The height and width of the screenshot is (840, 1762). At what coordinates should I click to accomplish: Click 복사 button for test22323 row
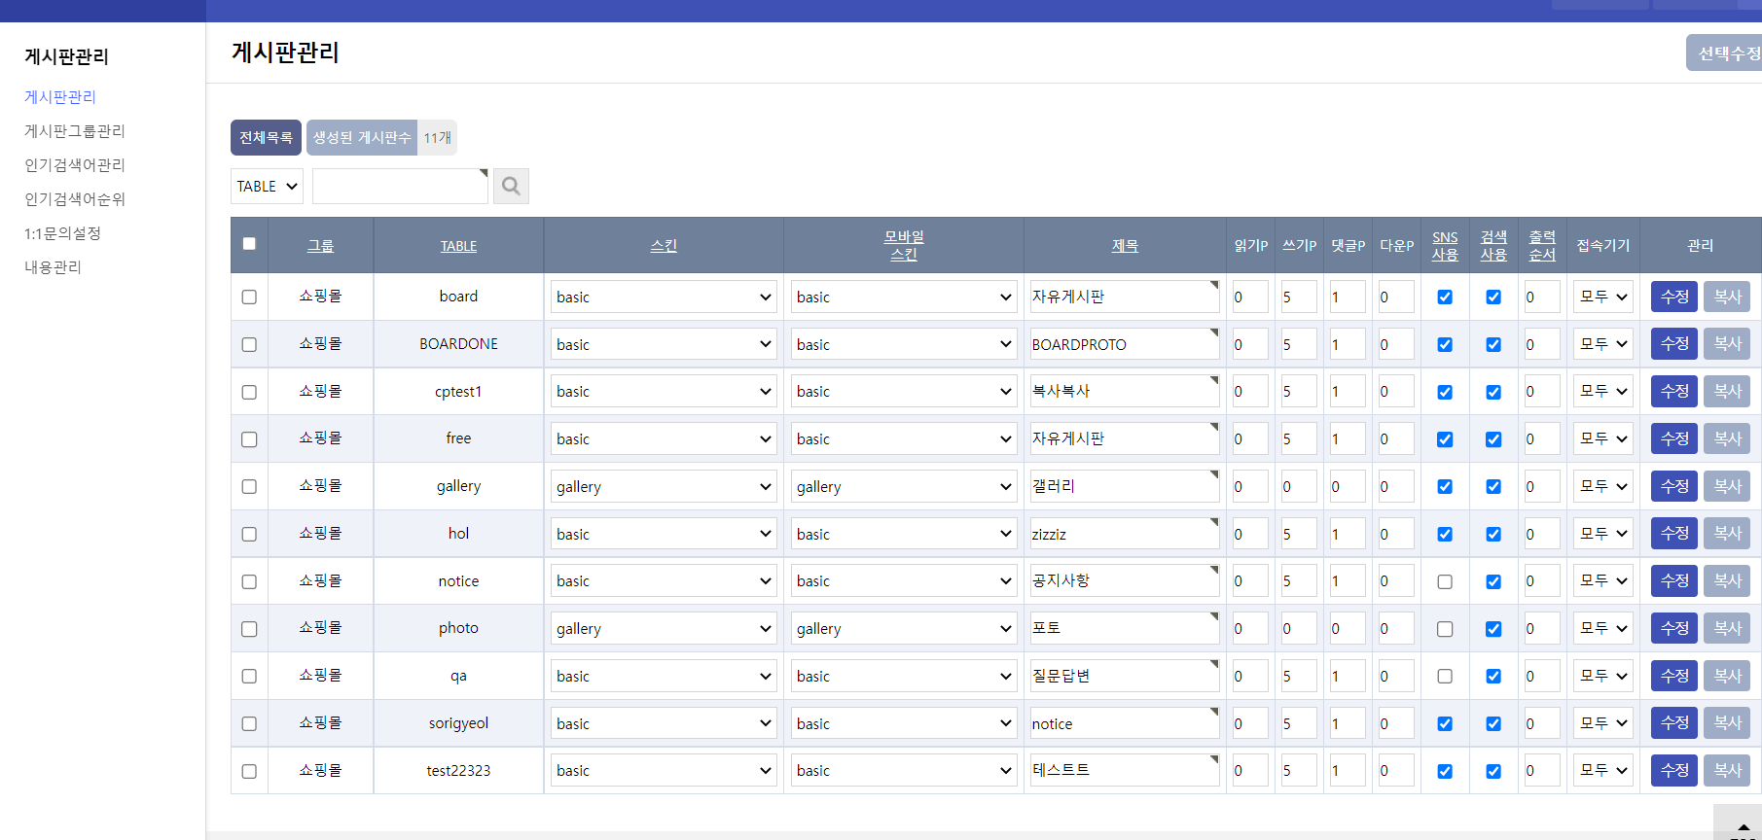[x=1727, y=770]
